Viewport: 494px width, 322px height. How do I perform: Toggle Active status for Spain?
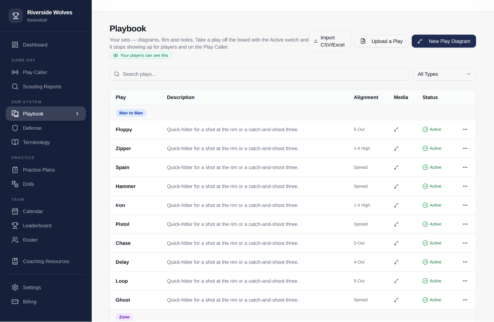(432, 167)
